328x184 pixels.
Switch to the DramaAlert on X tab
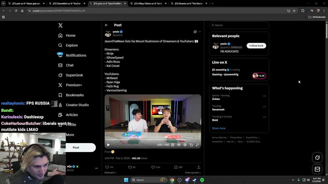(x=67, y=4)
